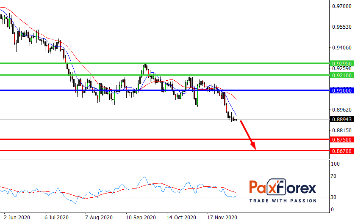Screen dimensions: 355x221
Task: Click the 10 Sep 2020 date label
Action: click(141, 218)
